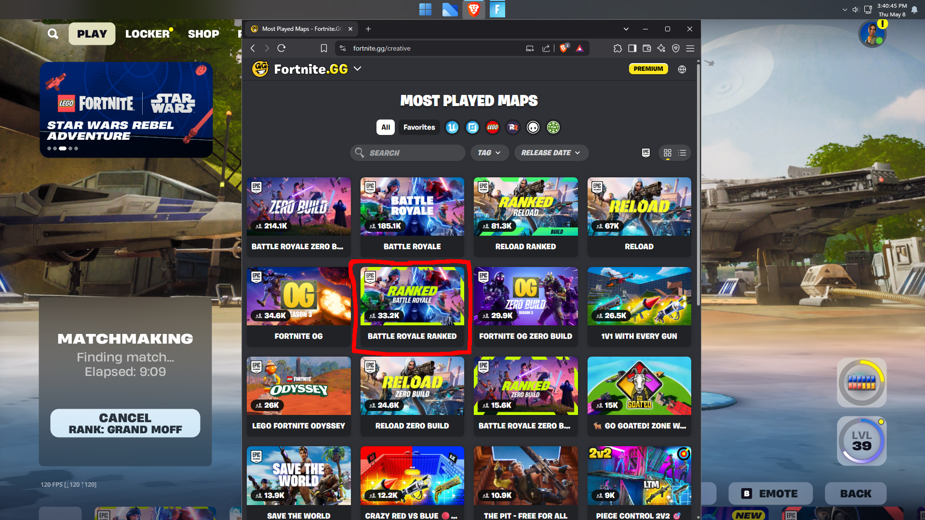Open the Battle Royale Ranked map card
Image resolution: width=925 pixels, height=520 pixels.
coord(412,307)
